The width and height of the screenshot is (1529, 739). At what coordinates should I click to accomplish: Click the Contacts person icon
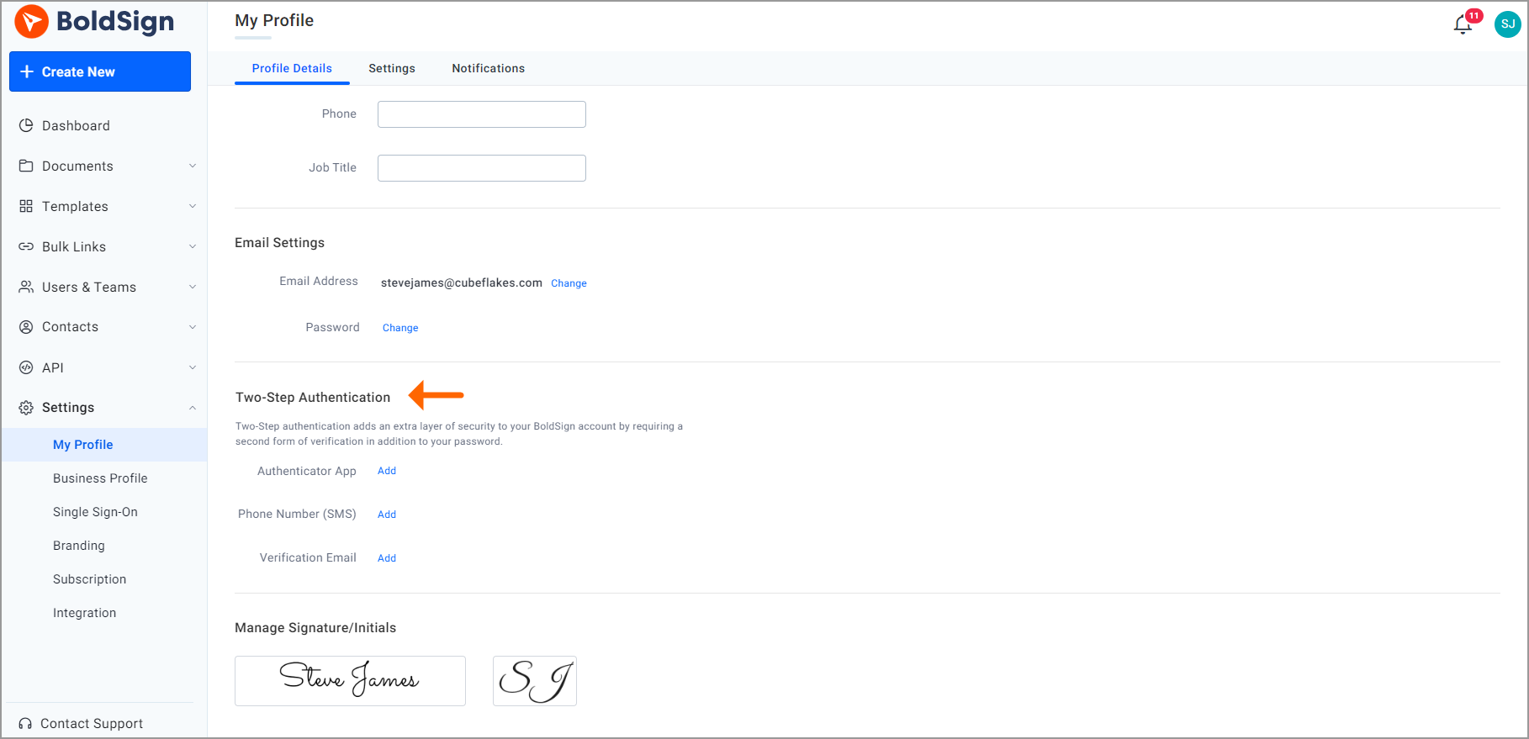(26, 327)
